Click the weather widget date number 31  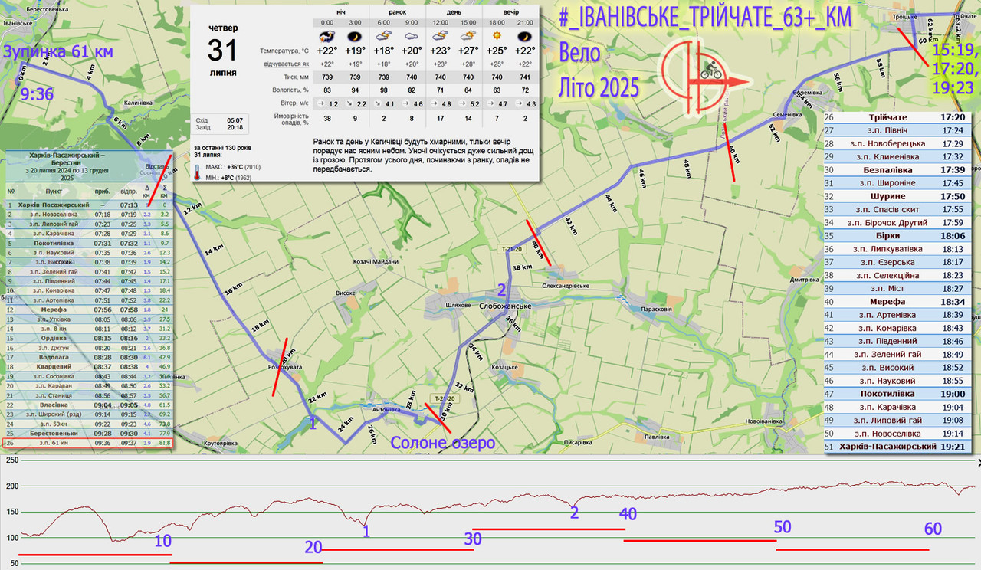[222, 51]
